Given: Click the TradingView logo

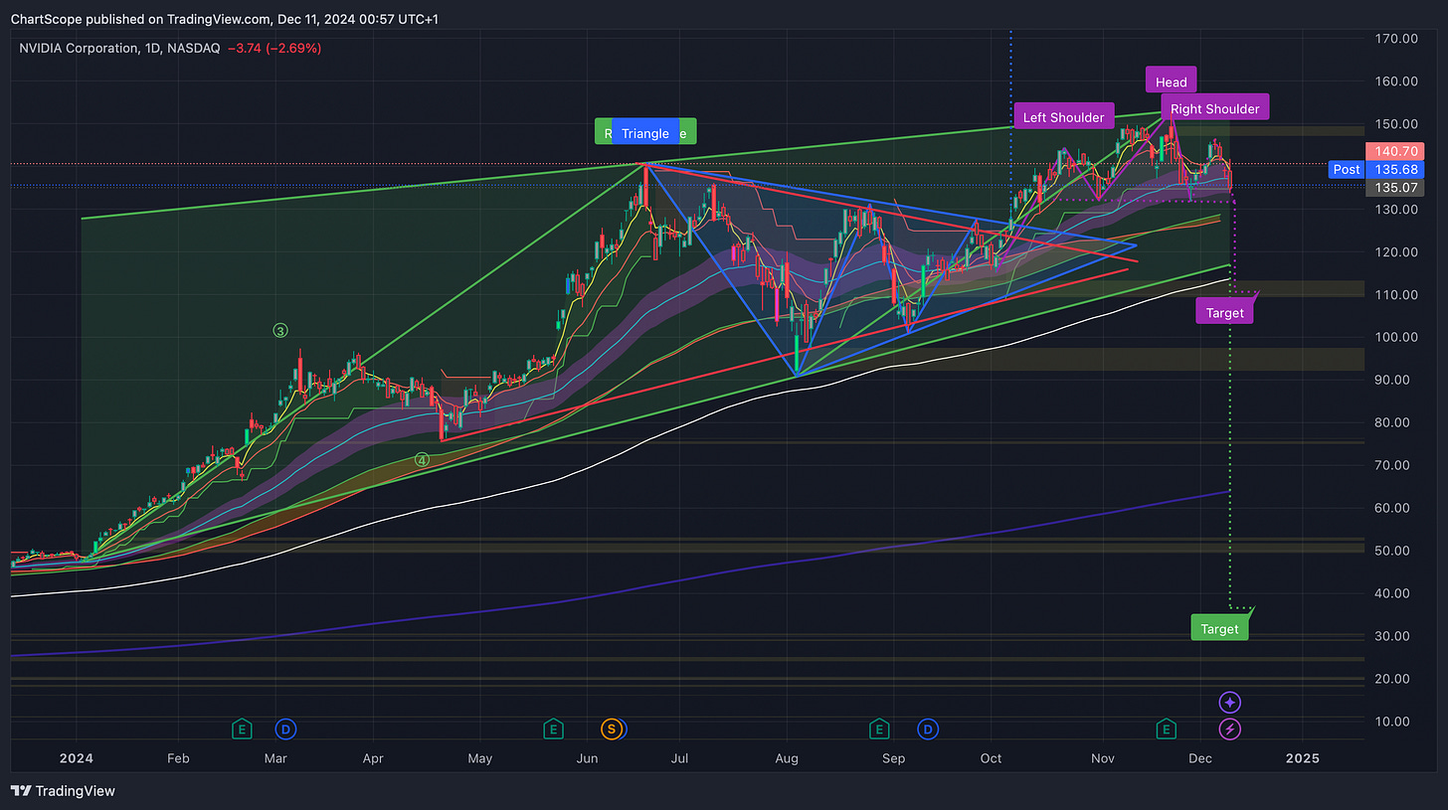Looking at the screenshot, I should 63,791.
